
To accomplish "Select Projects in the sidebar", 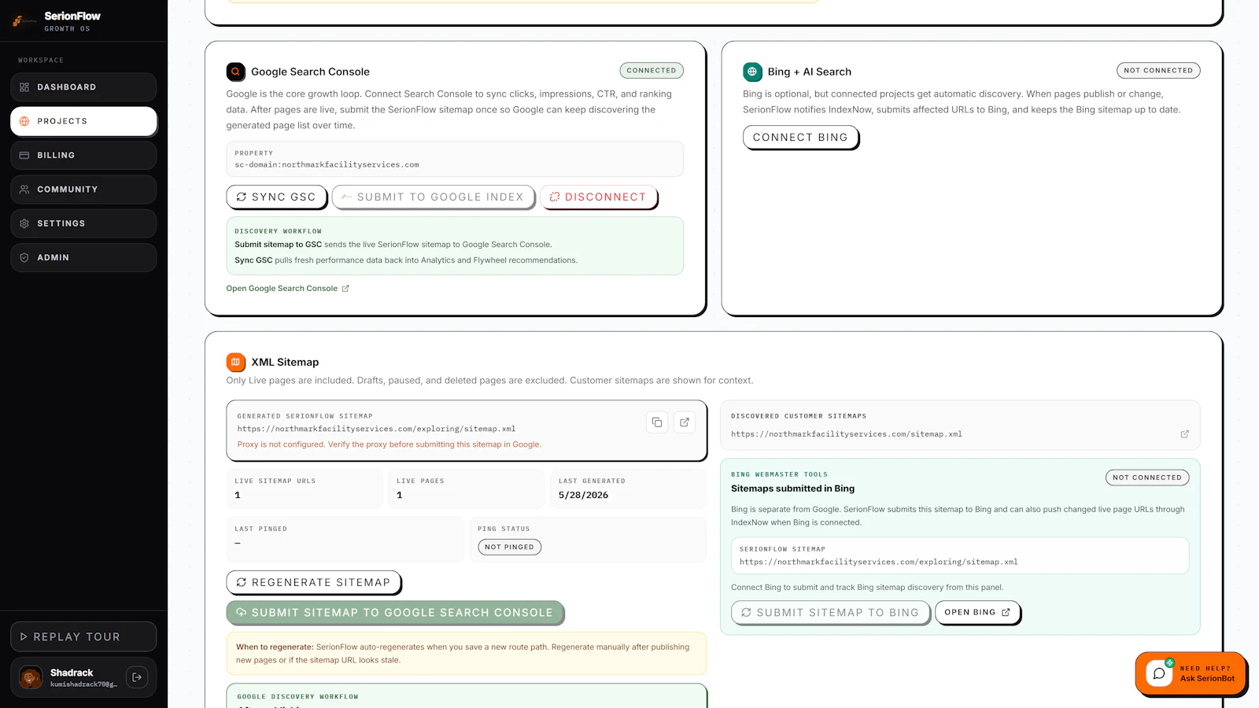I will (83, 121).
